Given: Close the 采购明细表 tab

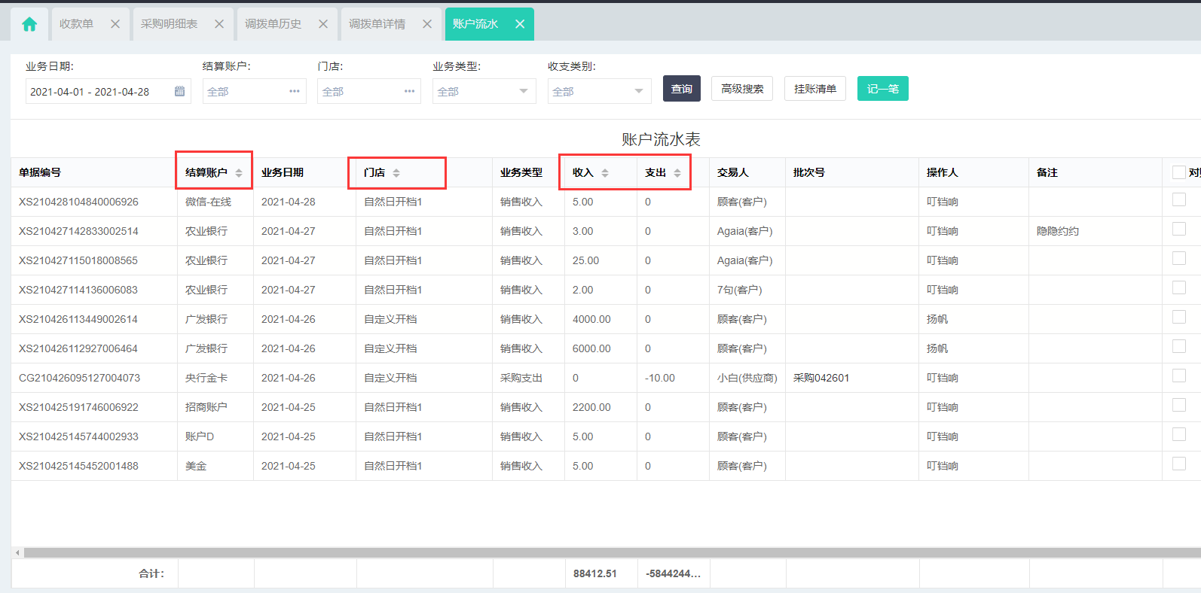Looking at the screenshot, I should (x=219, y=24).
